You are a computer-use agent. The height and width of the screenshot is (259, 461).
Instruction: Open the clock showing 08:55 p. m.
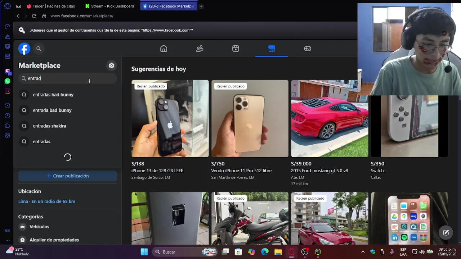pos(447,252)
